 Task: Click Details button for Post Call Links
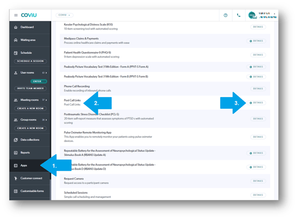256,102
